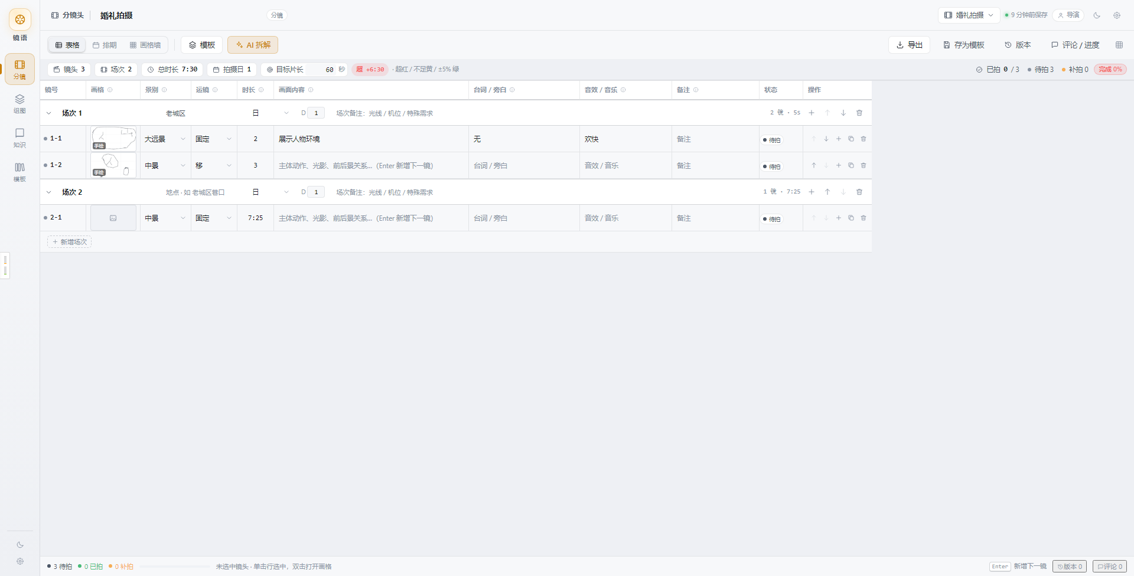Open the 模板 sidebar library icon
Screen dimensions: 1134x576
(19, 172)
